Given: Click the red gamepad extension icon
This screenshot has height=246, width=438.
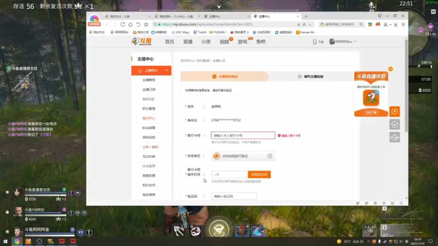Looking at the screenshot, I should click(x=378, y=25).
